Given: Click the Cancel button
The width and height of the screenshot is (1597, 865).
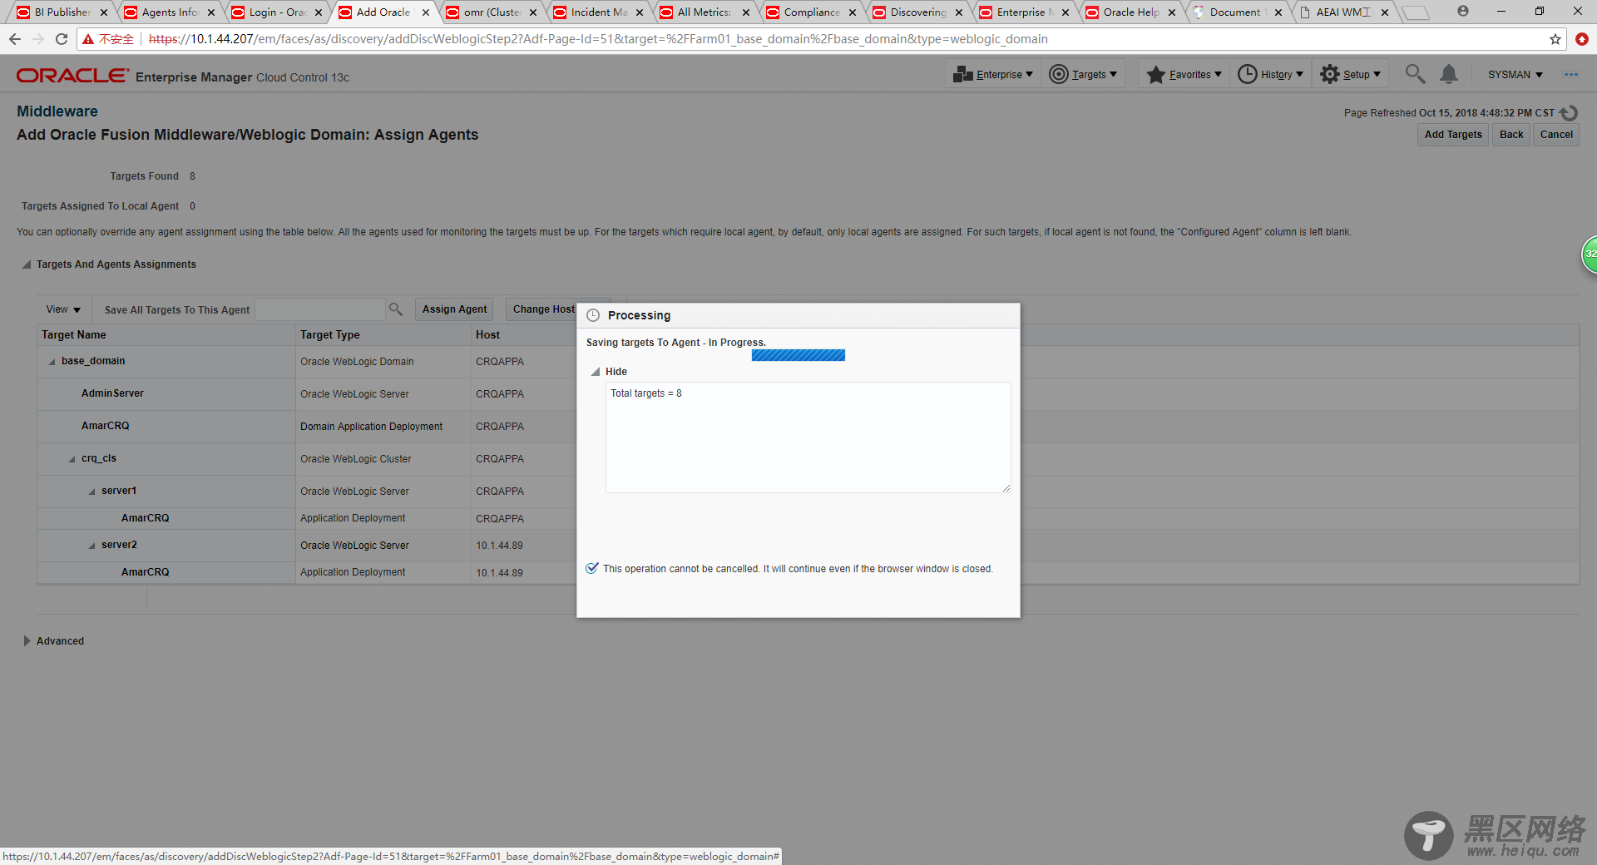Looking at the screenshot, I should click(x=1556, y=135).
